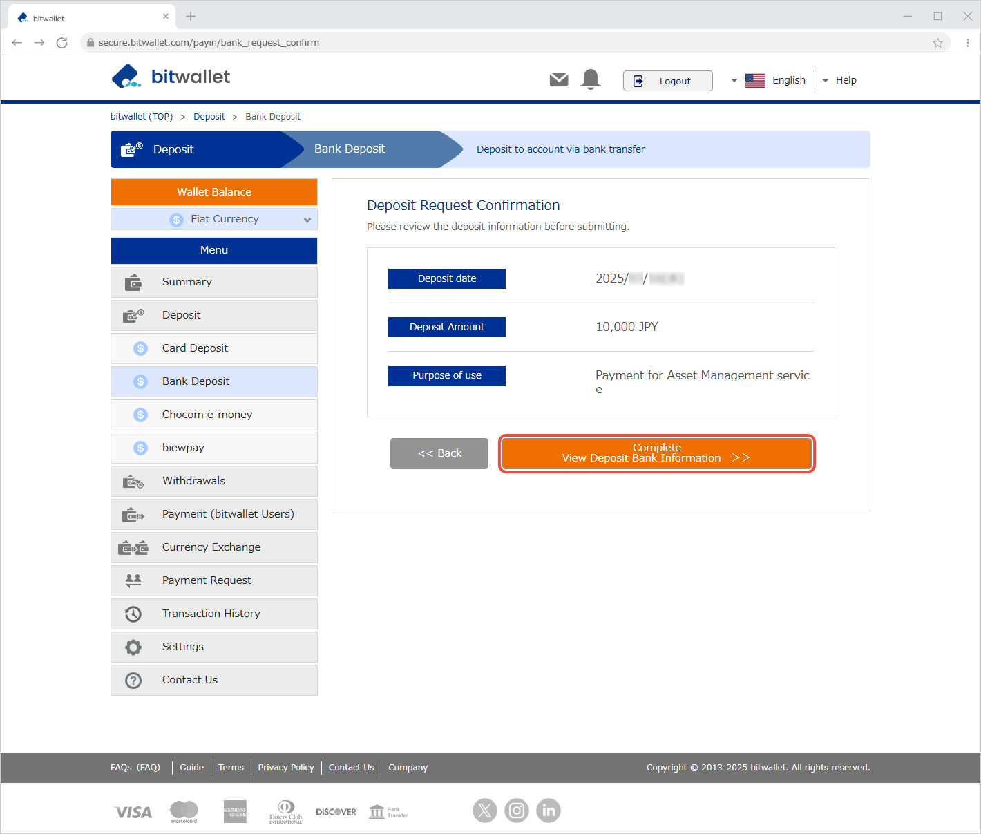
Task: Click the Logout button
Action: (x=667, y=81)
